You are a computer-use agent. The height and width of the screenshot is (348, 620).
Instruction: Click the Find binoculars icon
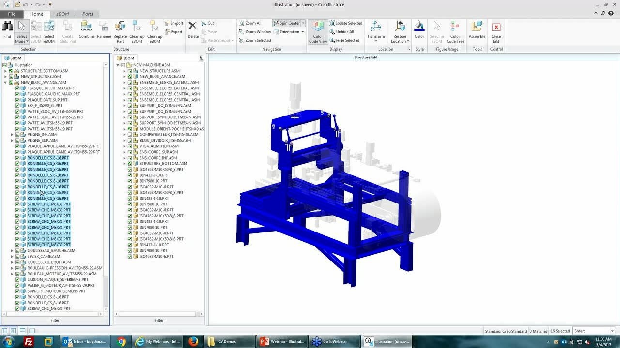(7, 28)
